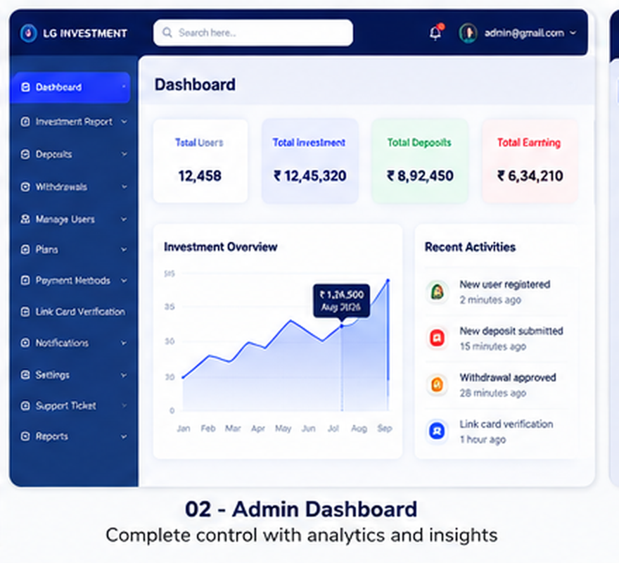Screen dimensions: 619x563
Task: Click the LG Investment logo icon
Action: pyautogui.click(x=28, y=33)
